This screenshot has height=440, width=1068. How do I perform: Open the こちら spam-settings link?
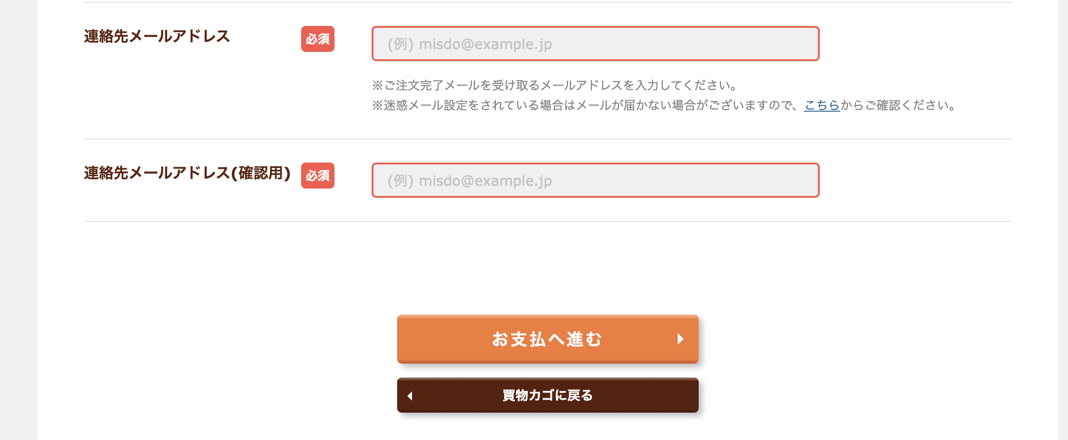click(822, 106)
